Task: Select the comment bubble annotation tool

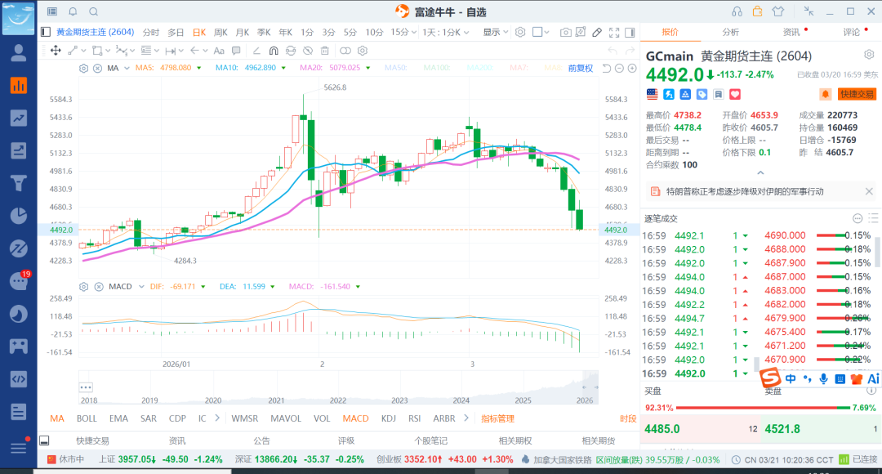Action: (x=236, y=51)
